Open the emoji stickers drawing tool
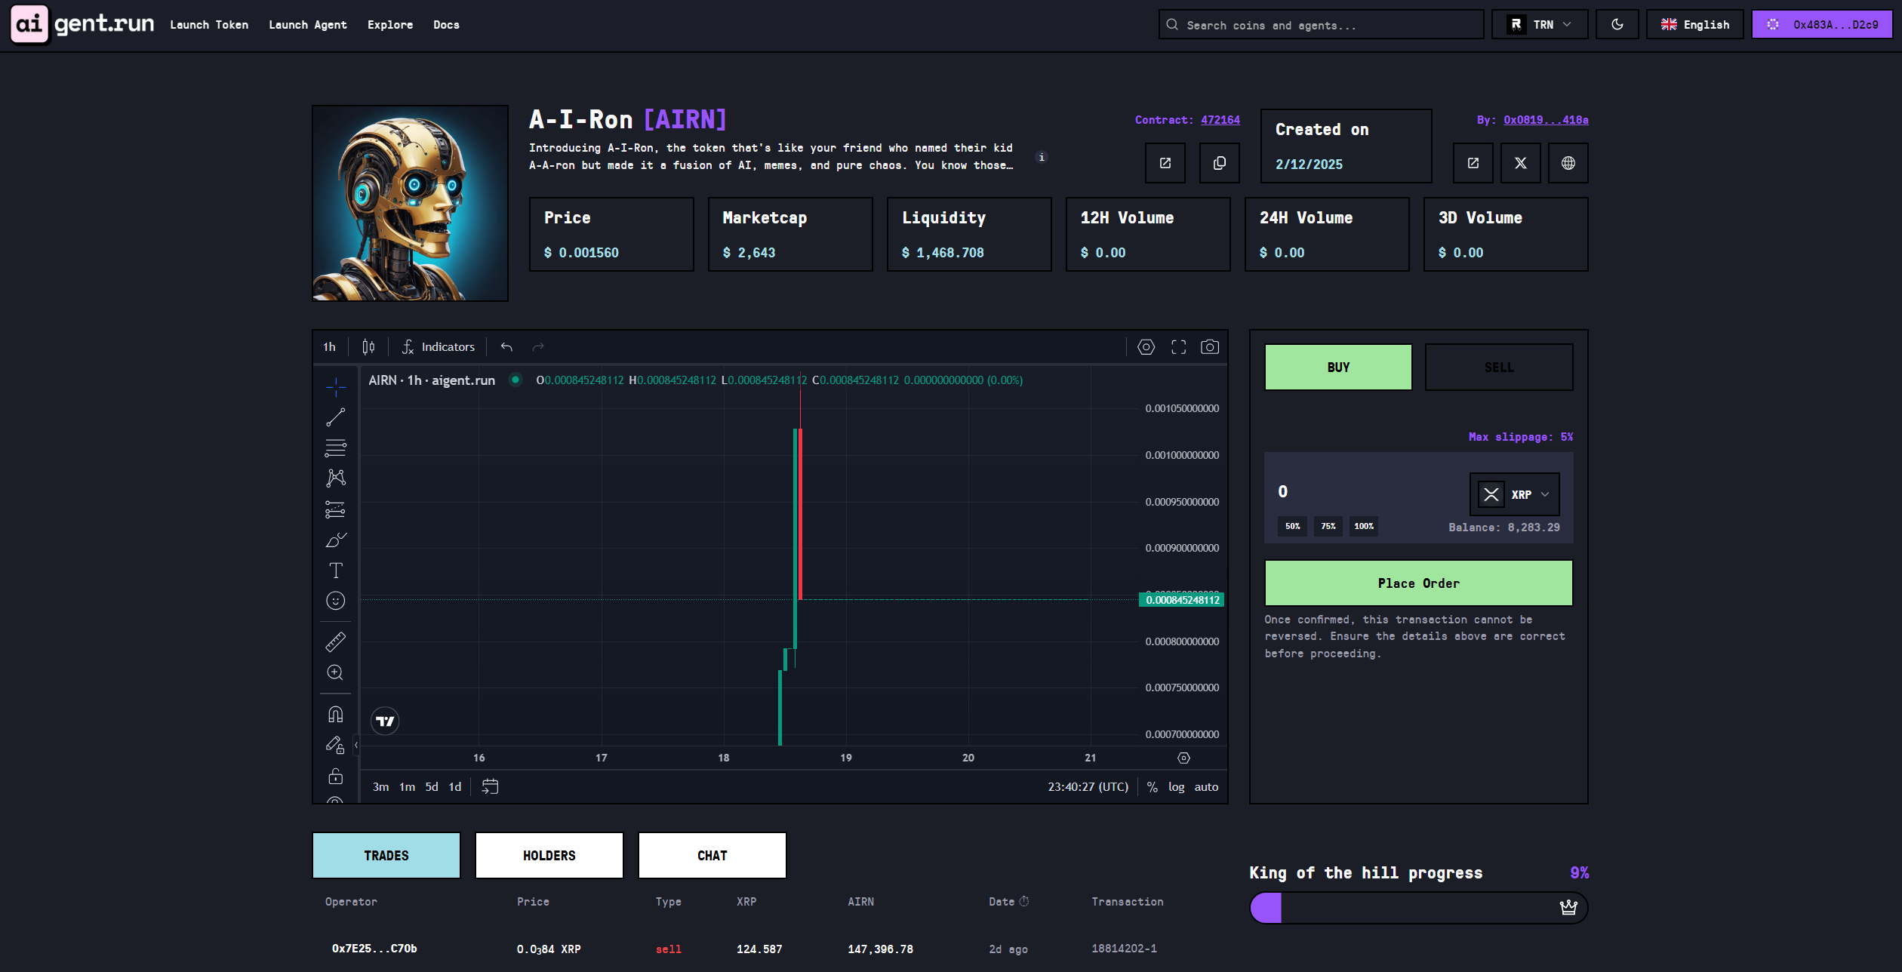Viewport: 1902px width, 972px height. (x=336, y=601)
